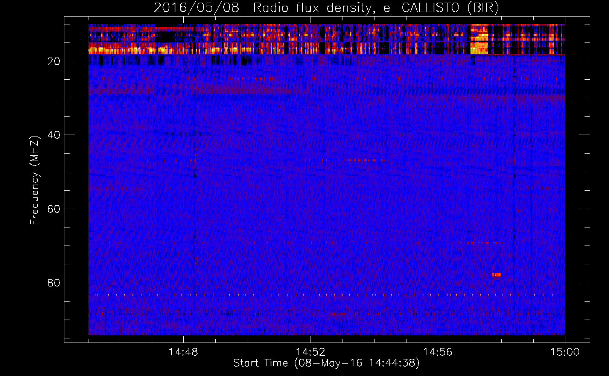609x376 pixels.
Task: Click the 40 frequency tick label
Action: [x=54, y=135]
